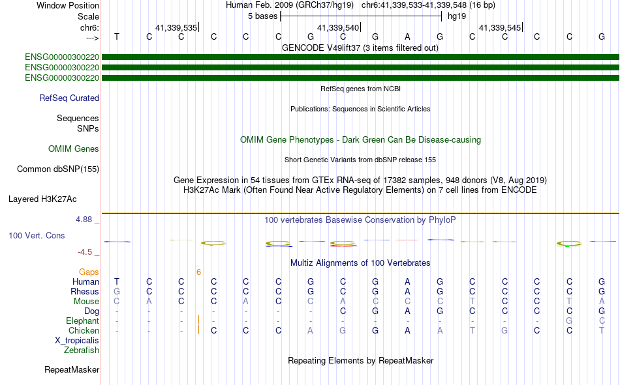This screenshot has width=620, height=385.
Task: Click the T base in the chr6 sequence row
Action: click(117, 36)
